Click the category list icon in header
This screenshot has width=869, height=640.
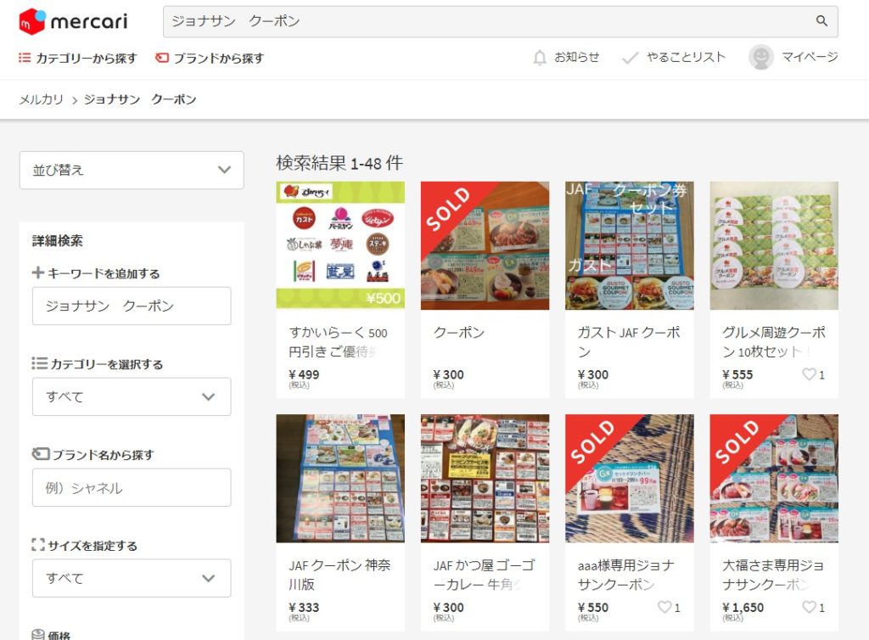(x=25, y=58)
